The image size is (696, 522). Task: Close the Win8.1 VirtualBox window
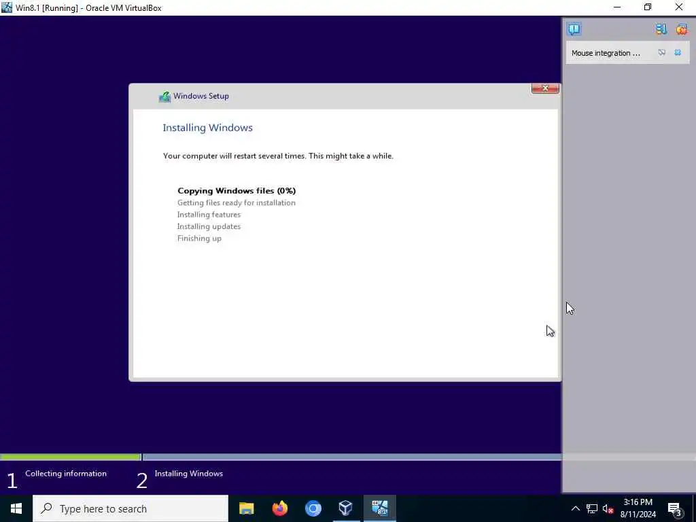tap(679, 7)
